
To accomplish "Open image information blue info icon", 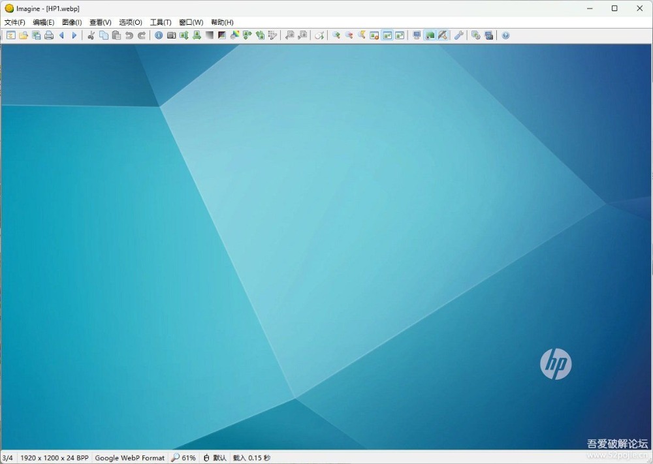I will [159, 35].
